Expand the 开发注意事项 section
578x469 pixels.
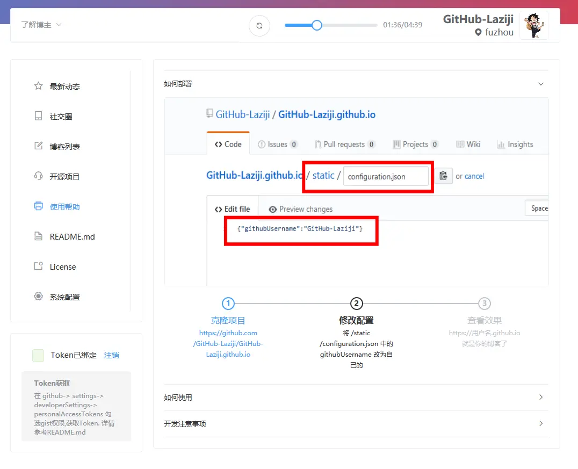(x=356, y=424)
